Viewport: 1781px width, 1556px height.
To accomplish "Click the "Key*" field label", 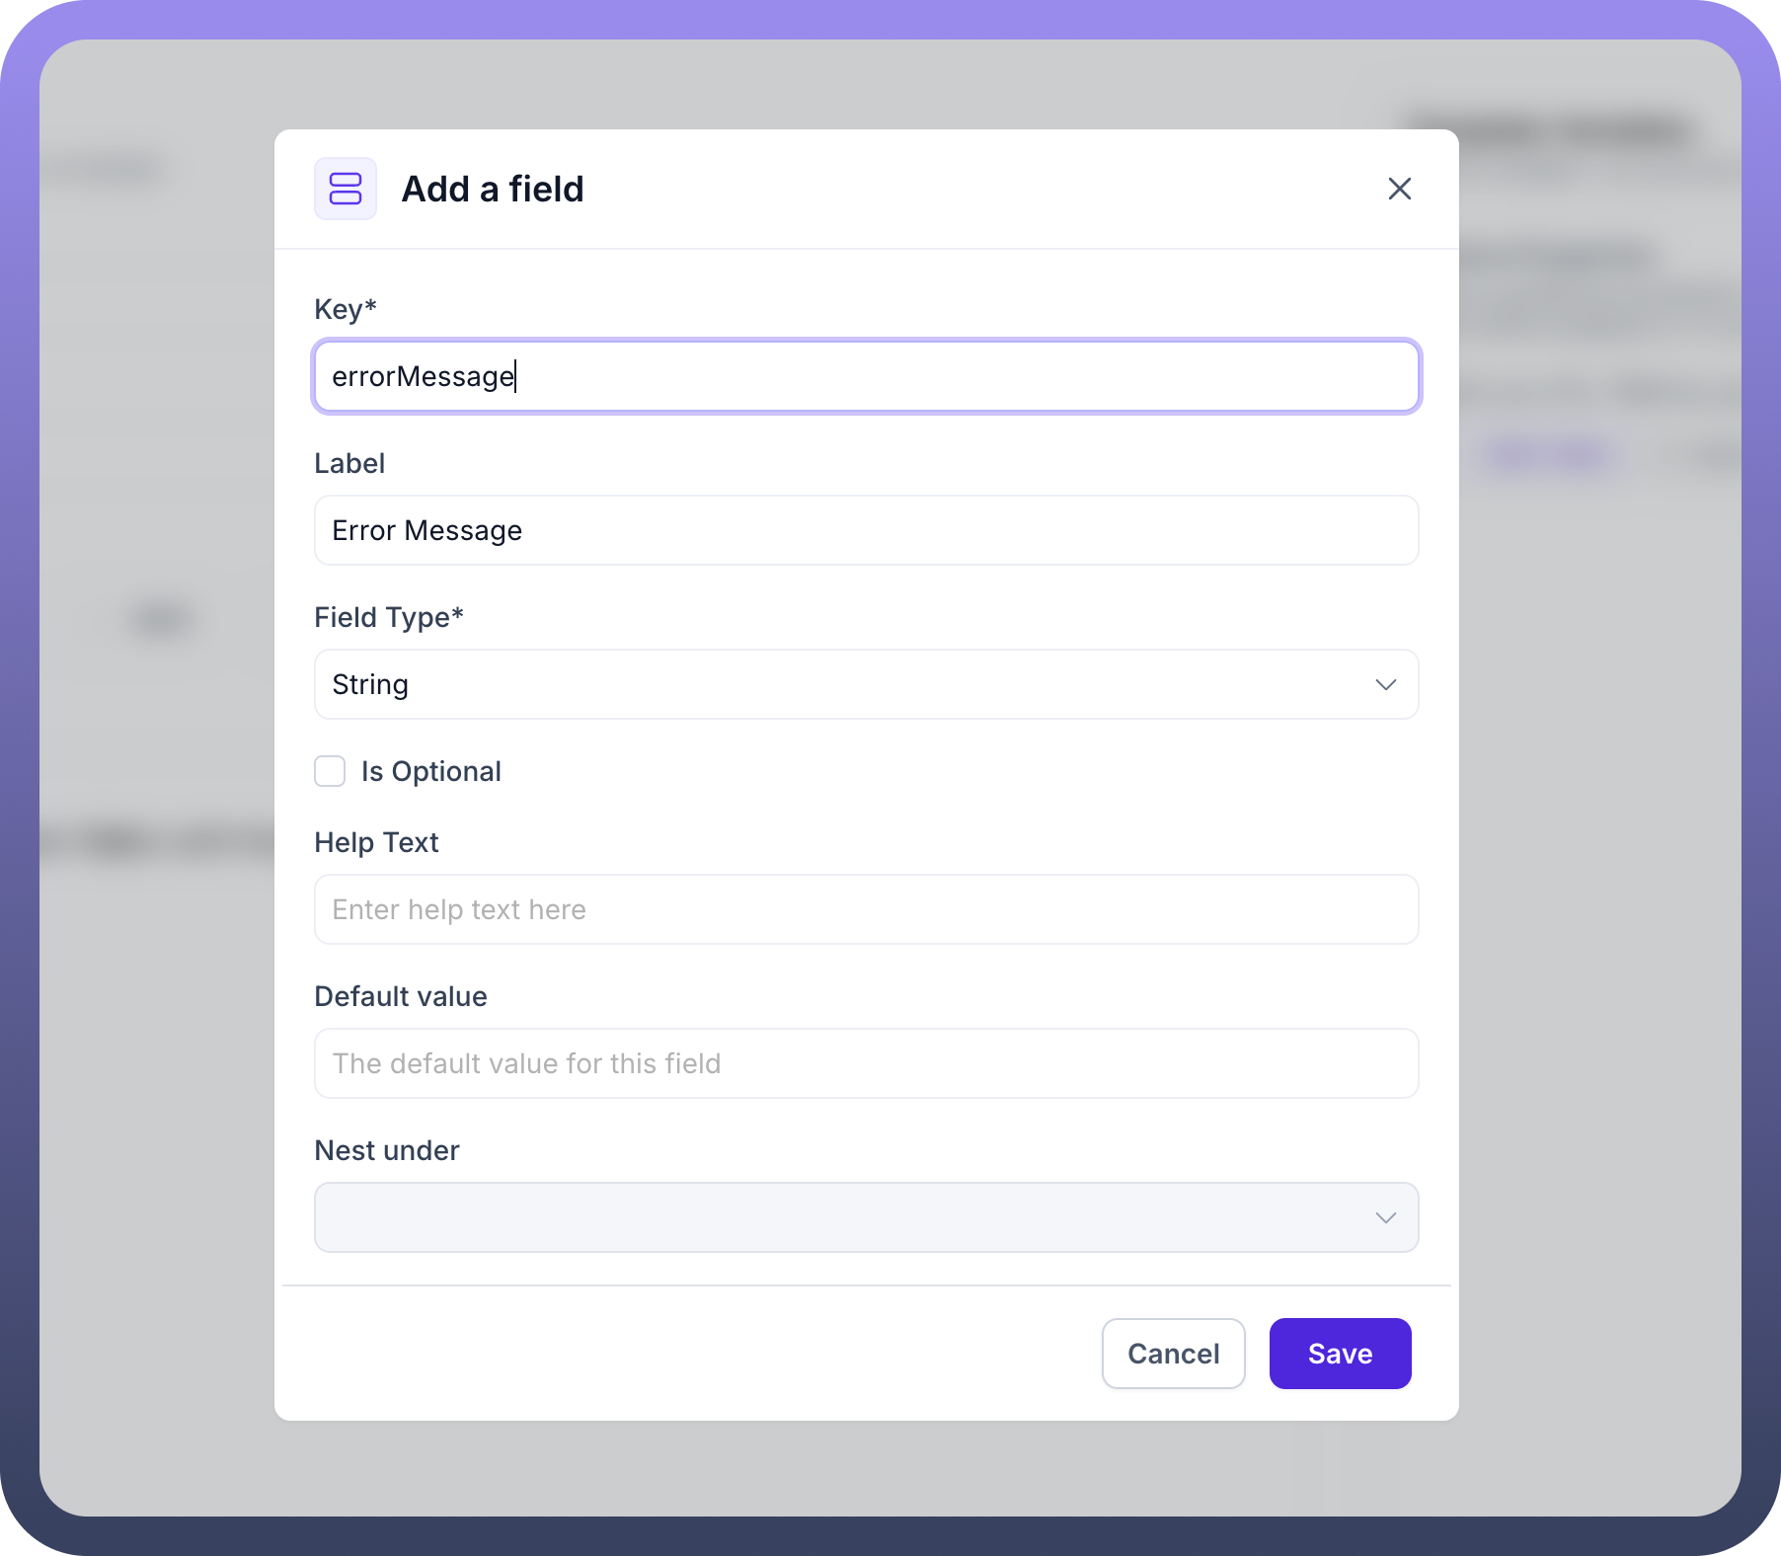I will pos(345,309).
